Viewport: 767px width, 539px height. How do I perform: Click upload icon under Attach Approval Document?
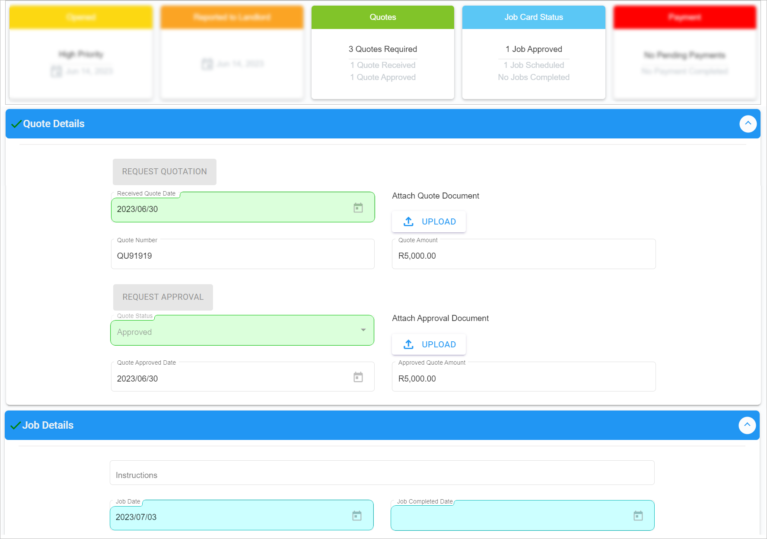[408, 344]
